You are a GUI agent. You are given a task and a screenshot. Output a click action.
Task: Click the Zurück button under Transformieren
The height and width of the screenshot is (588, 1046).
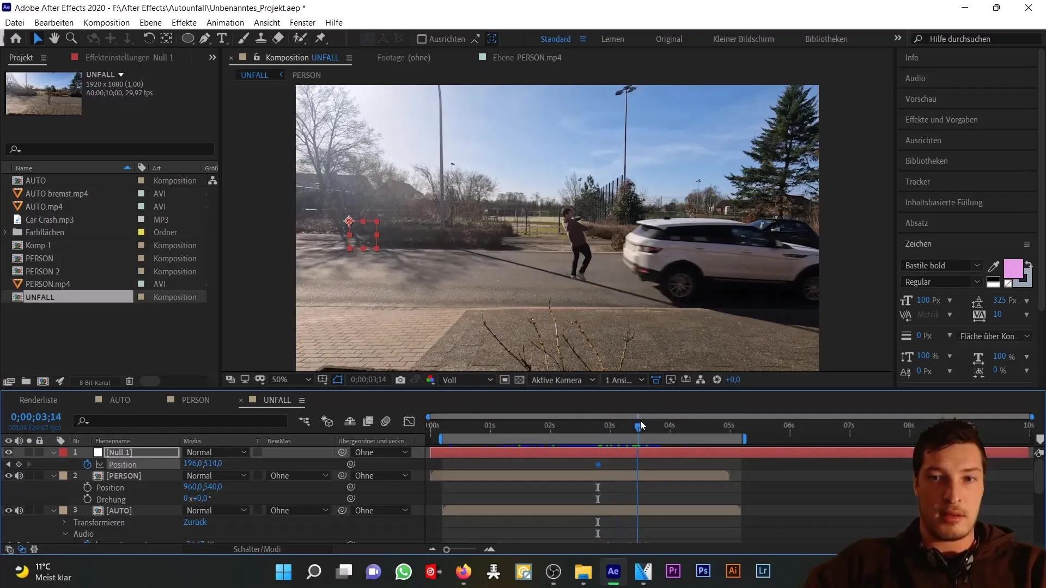pyautogui.click(x=194, y=522)
